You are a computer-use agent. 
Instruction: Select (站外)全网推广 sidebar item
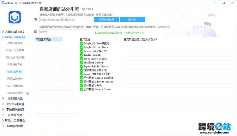[x=15, y=71]
